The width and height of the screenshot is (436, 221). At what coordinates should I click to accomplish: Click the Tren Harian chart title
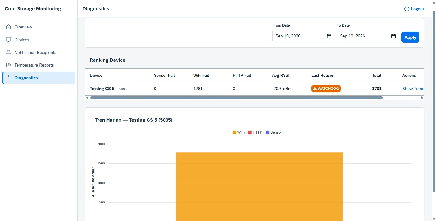coord(134,120)
